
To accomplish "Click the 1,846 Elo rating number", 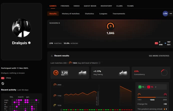I will pyautogui.click(x=110, y=33).
